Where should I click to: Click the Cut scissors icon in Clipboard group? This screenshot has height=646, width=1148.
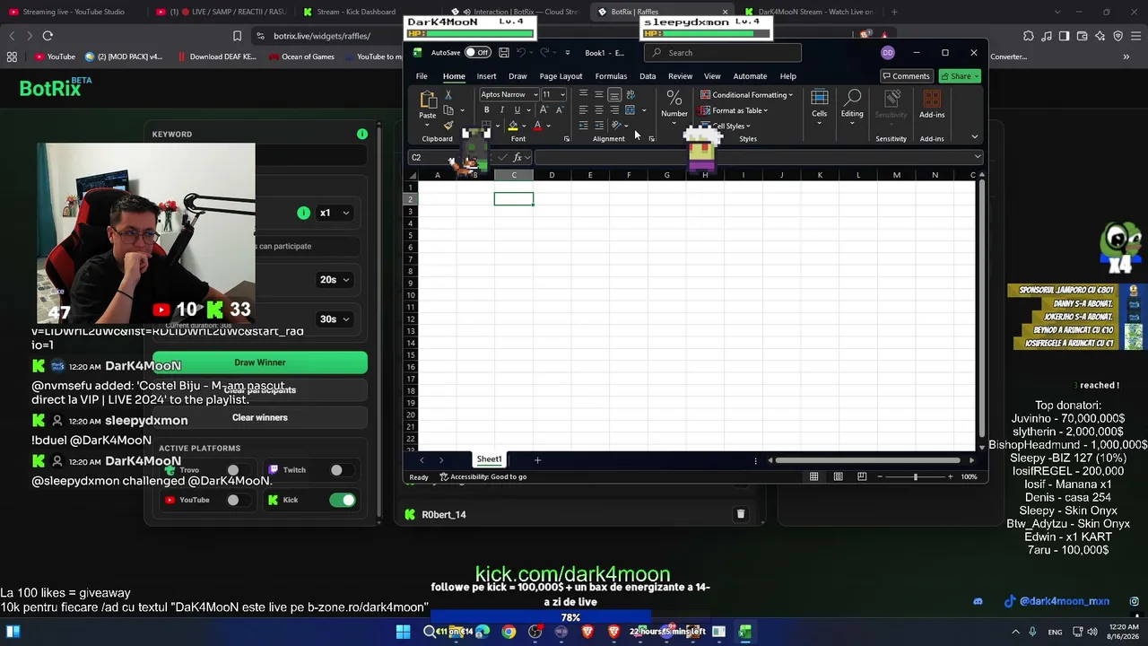[x=448, y=95]
